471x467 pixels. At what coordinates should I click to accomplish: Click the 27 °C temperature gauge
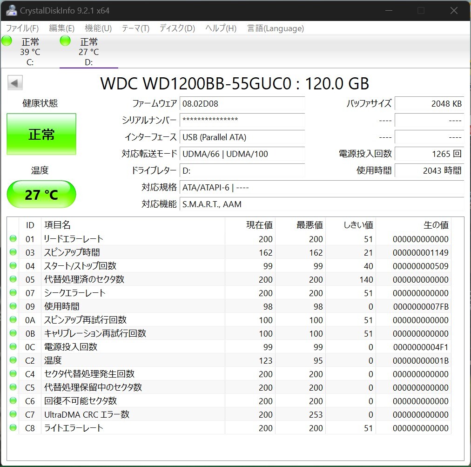tap(41, 194)
